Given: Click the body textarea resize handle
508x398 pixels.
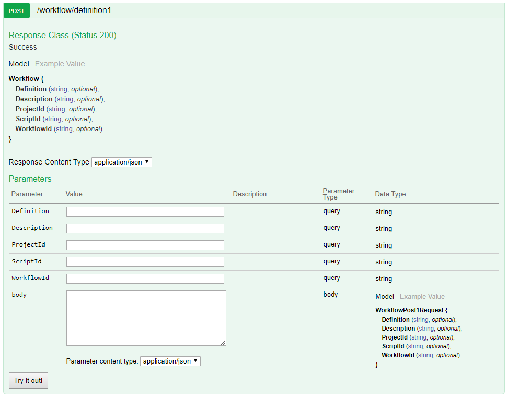Looking at the screenshot, I should pos(223,343).
